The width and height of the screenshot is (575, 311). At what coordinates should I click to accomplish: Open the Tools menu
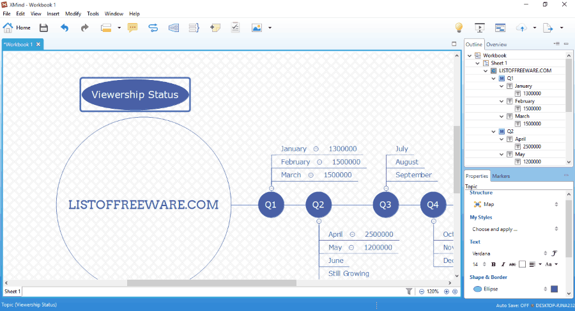pos(93,13)
